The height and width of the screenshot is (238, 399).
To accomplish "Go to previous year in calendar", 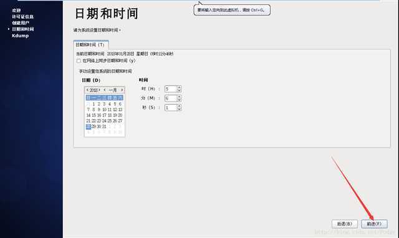I will [x=87, y=90].
